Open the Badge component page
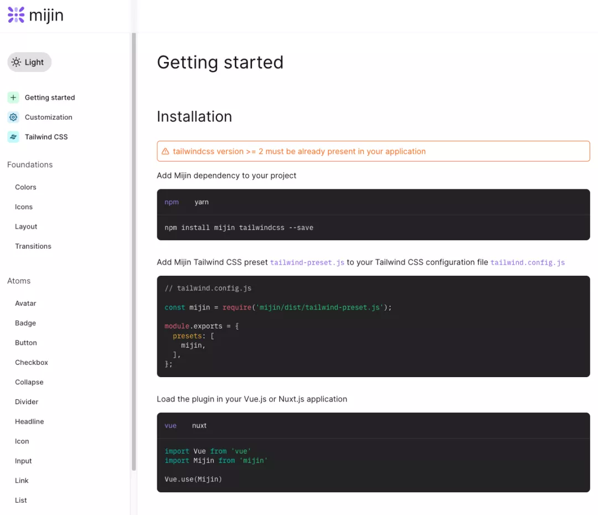The image size is (598, 515). (x=25, y=323)
